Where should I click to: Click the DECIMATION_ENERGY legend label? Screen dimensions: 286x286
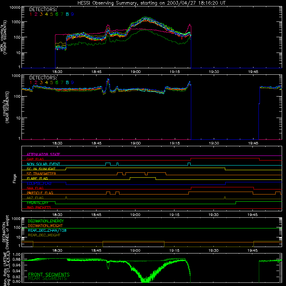coord(46,221)
